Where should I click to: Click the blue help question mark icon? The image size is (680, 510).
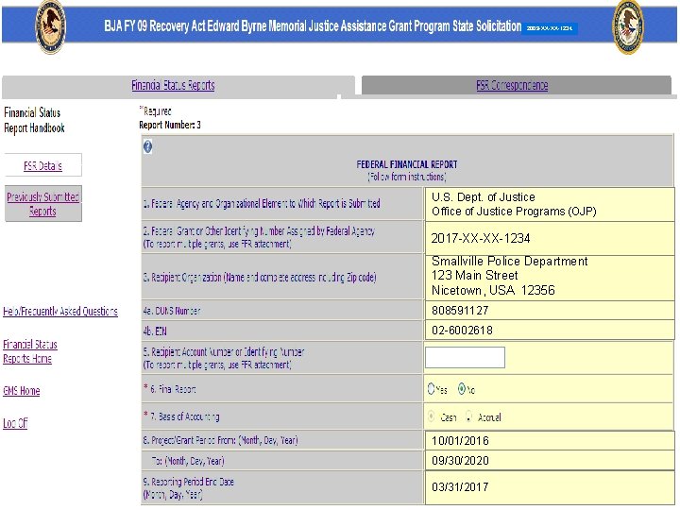147,147
